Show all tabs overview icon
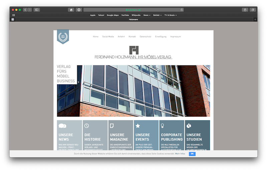This screenshot has width=267, height=170. (x=253, y=10)
